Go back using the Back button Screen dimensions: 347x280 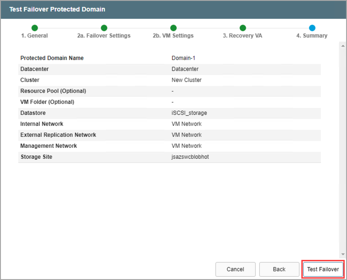[x=279, y=269]
